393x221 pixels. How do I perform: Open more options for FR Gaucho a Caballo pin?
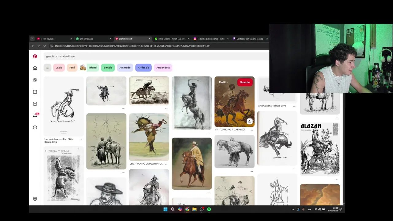[x=251, y=130]
